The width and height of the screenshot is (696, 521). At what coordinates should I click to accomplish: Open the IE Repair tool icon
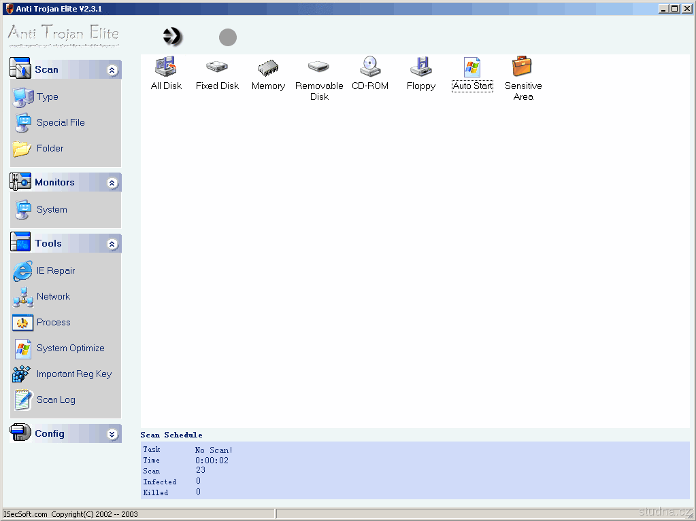pos(22,271)
